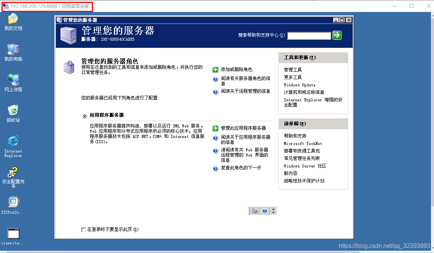Select the 我的电脑 desktop icon
This screenshot has width=434, height=253.
coord(13,52)
